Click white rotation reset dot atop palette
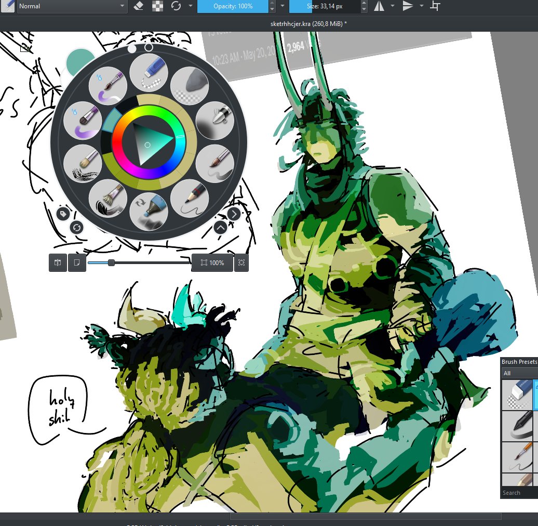 click(x=132, y=49)
